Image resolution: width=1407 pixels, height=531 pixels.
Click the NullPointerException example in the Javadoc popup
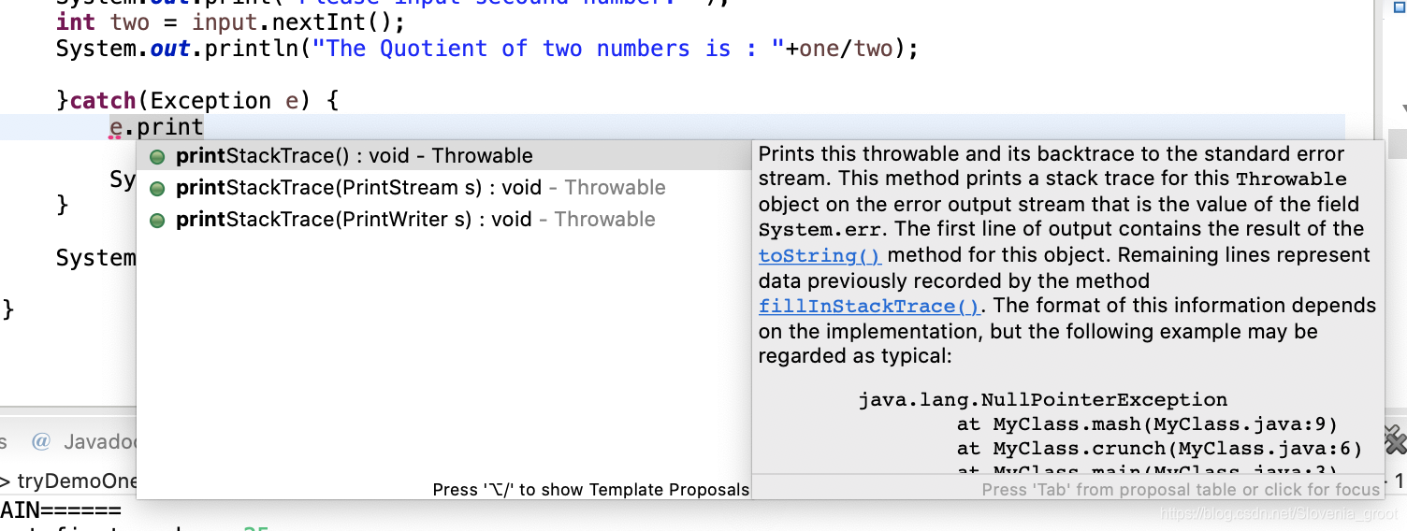pos(1043,399)
